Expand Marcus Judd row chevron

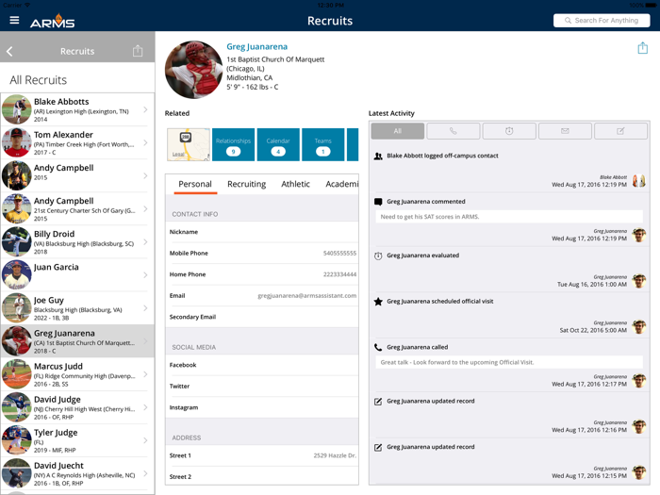click(145, 374)
